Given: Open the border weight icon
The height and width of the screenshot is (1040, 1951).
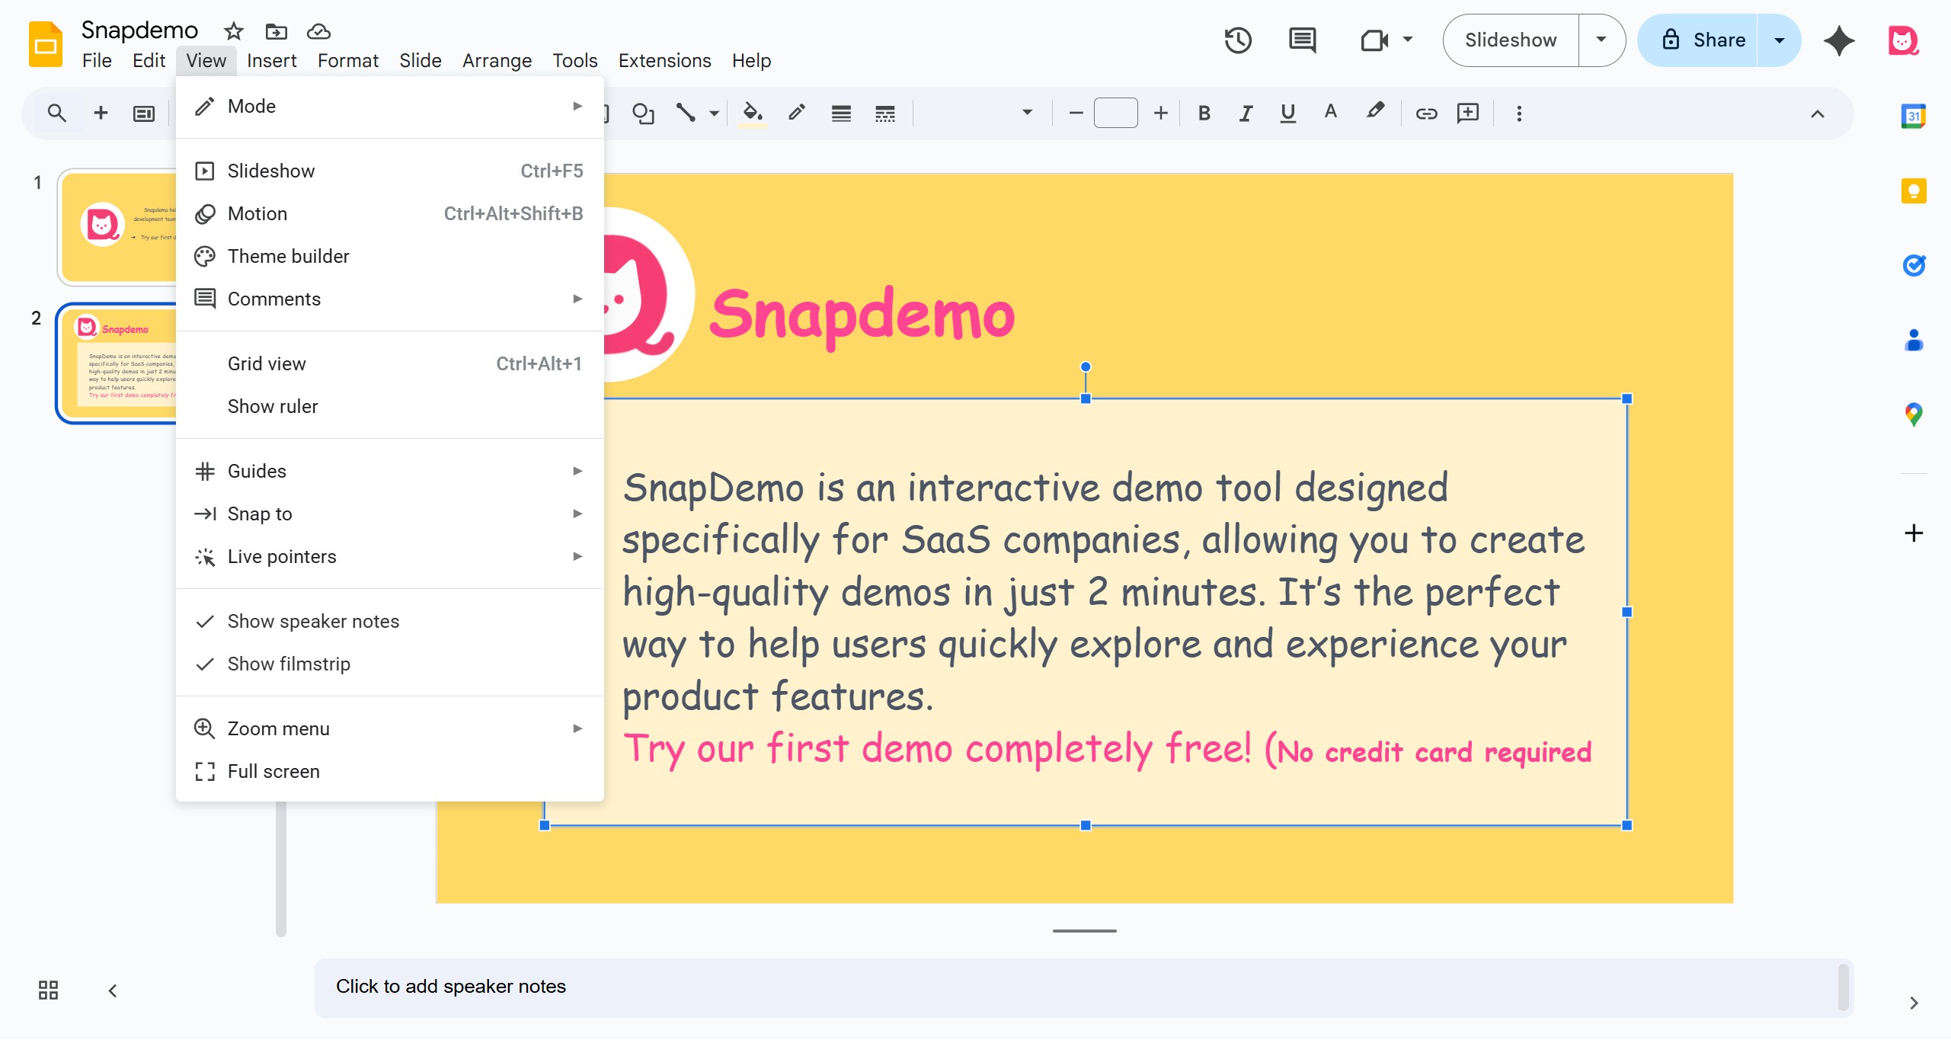Looking at the screenshot, I should pyautogui.click(x=841, y=114).
